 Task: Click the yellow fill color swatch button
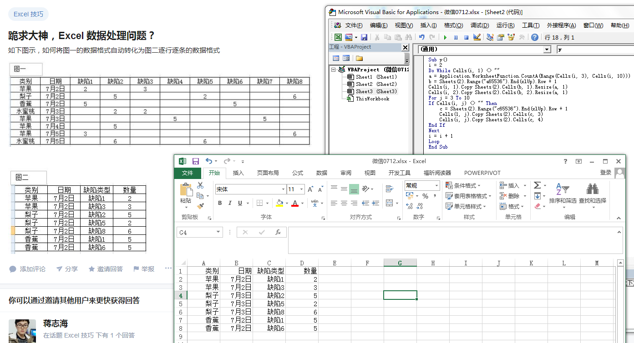coord(279,203)
